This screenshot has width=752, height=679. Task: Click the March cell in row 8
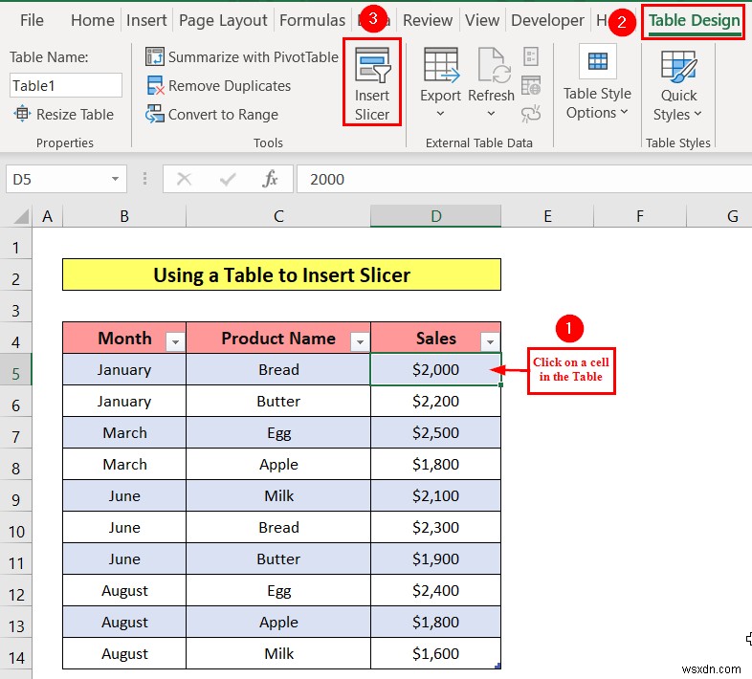pyautogui.click(x=124, y=464)
